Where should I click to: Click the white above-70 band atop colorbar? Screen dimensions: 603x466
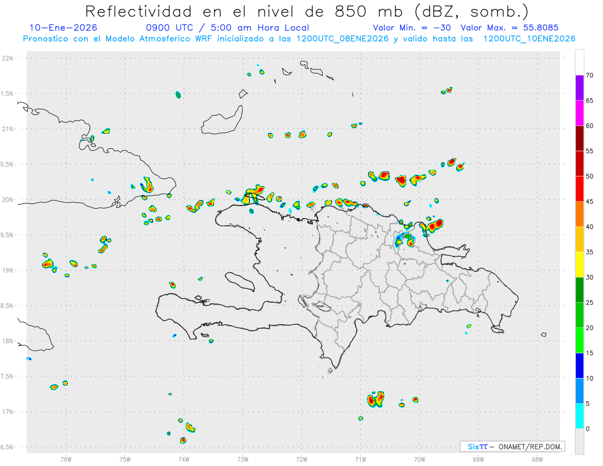point(579,62)
